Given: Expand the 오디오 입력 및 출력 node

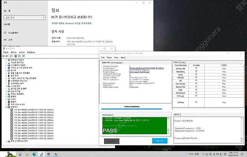Looking at the screenshot, I should 6,89.
